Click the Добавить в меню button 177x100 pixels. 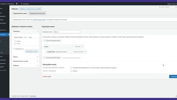pyautogui.click(x=32, y=51)
